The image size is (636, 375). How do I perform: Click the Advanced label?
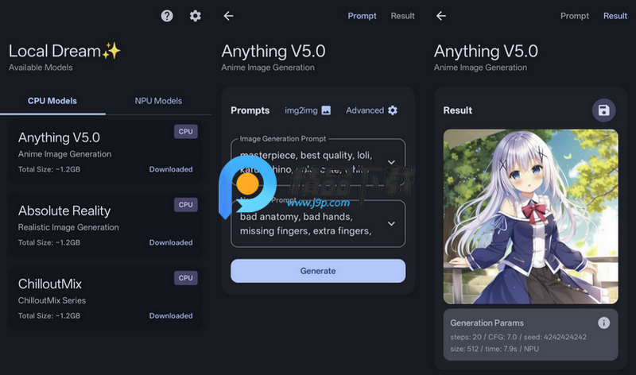pos(365,110)
